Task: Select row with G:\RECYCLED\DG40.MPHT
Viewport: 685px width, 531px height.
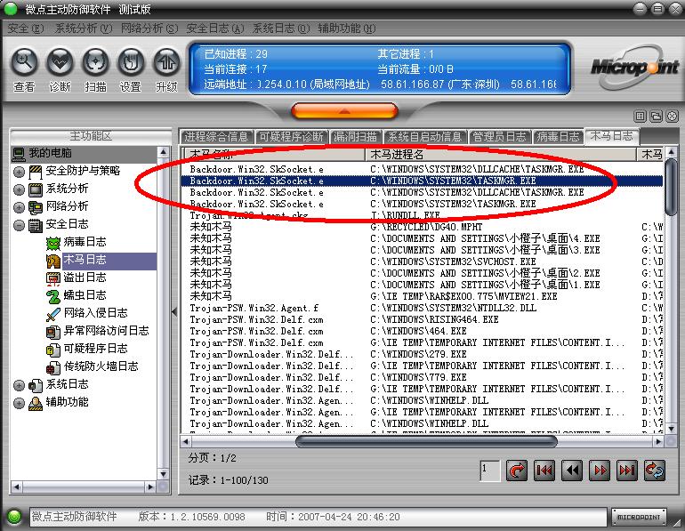Action: 422,227
